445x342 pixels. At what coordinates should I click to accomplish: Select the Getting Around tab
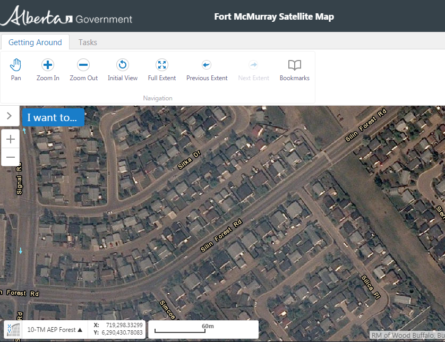coord(35,42)
